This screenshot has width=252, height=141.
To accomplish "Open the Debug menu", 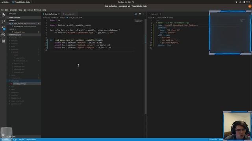I will 30,10.
